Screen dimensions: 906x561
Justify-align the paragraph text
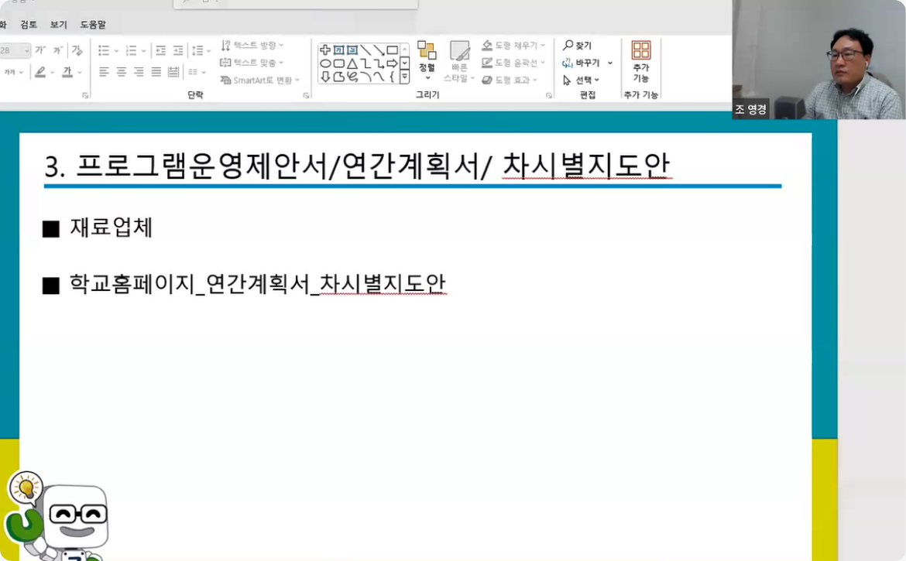tap(156, 72)
